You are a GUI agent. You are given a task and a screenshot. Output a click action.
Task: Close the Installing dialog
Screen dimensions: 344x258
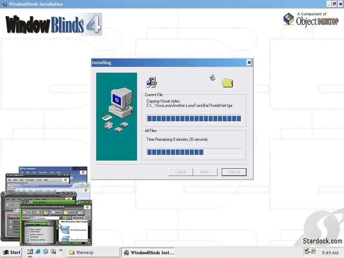[249, 62]
